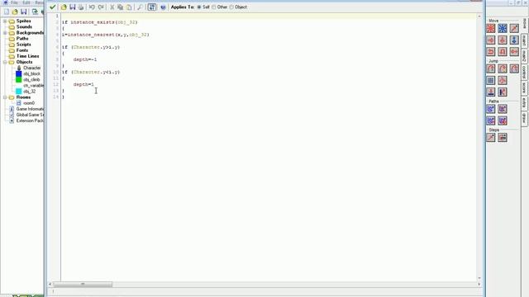This screenshot has width=529, height=297.
Task: Pick the Reverse Horizontal action
Action: point(491,52)
